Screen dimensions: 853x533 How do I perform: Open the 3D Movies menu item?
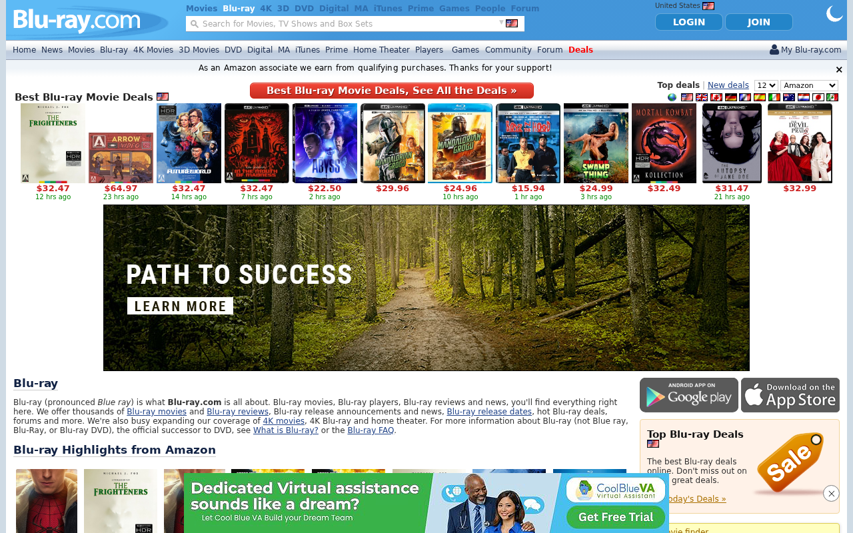[199, 50]
